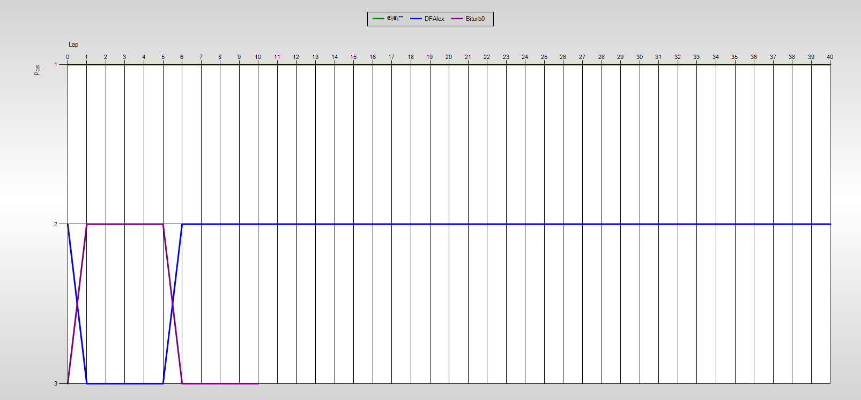861x400 pixels.
Task: Click lap number 22 on the axis
Action: (x=487, y=57)
